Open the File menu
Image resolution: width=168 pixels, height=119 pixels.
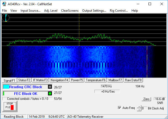pos(4,11)
